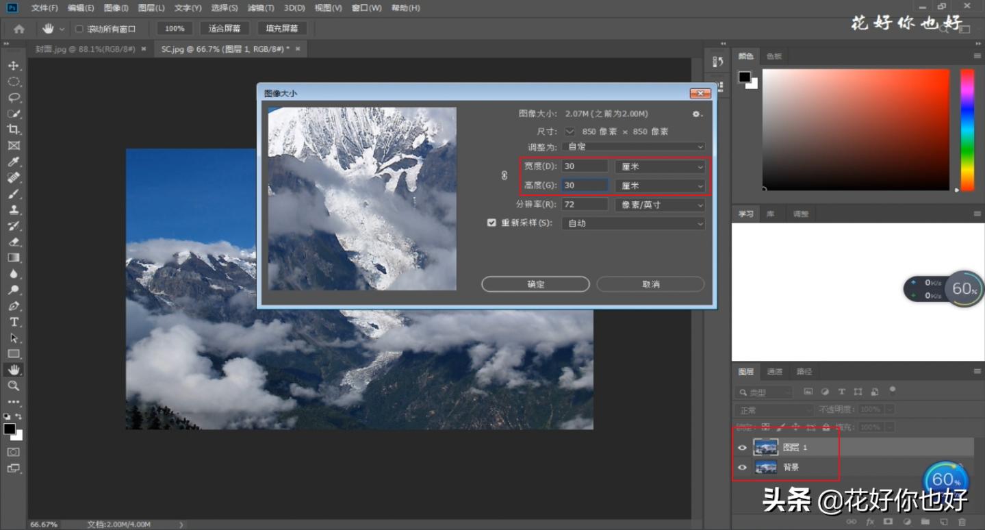985x530 pixels.
Task: Open the 图像(I) menu
Action: click(x=116, y=8)
